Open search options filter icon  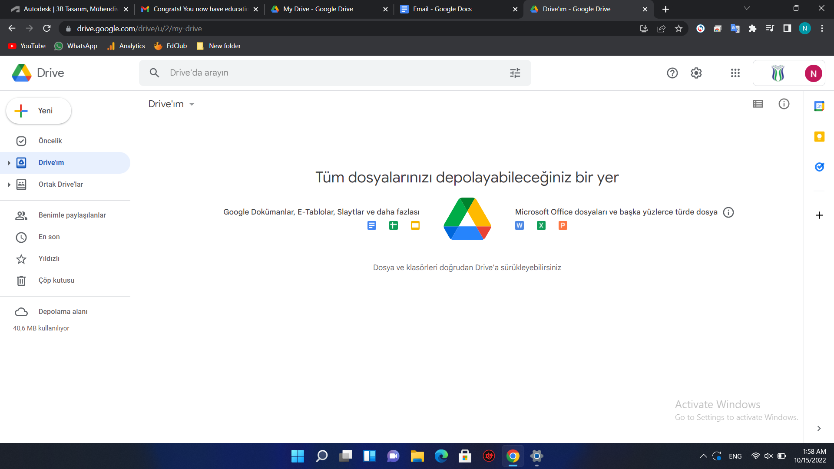[515, 73]
